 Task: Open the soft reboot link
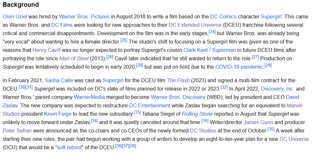click(70, 148)
